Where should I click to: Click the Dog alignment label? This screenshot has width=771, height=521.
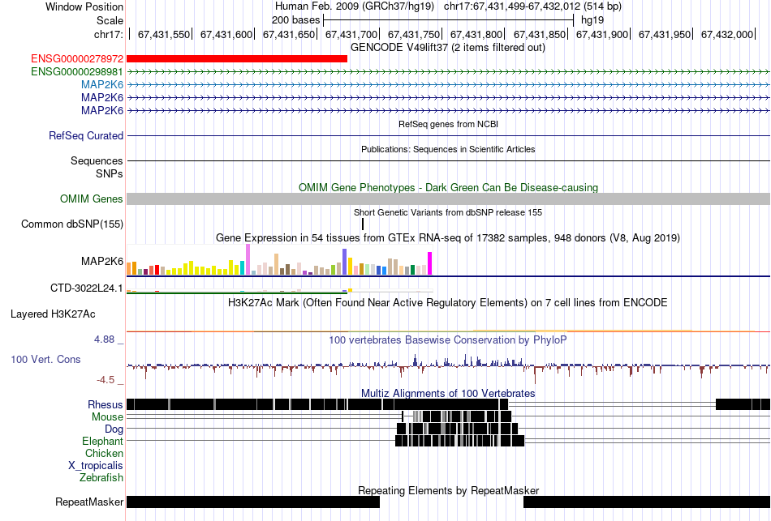point(114,429)
